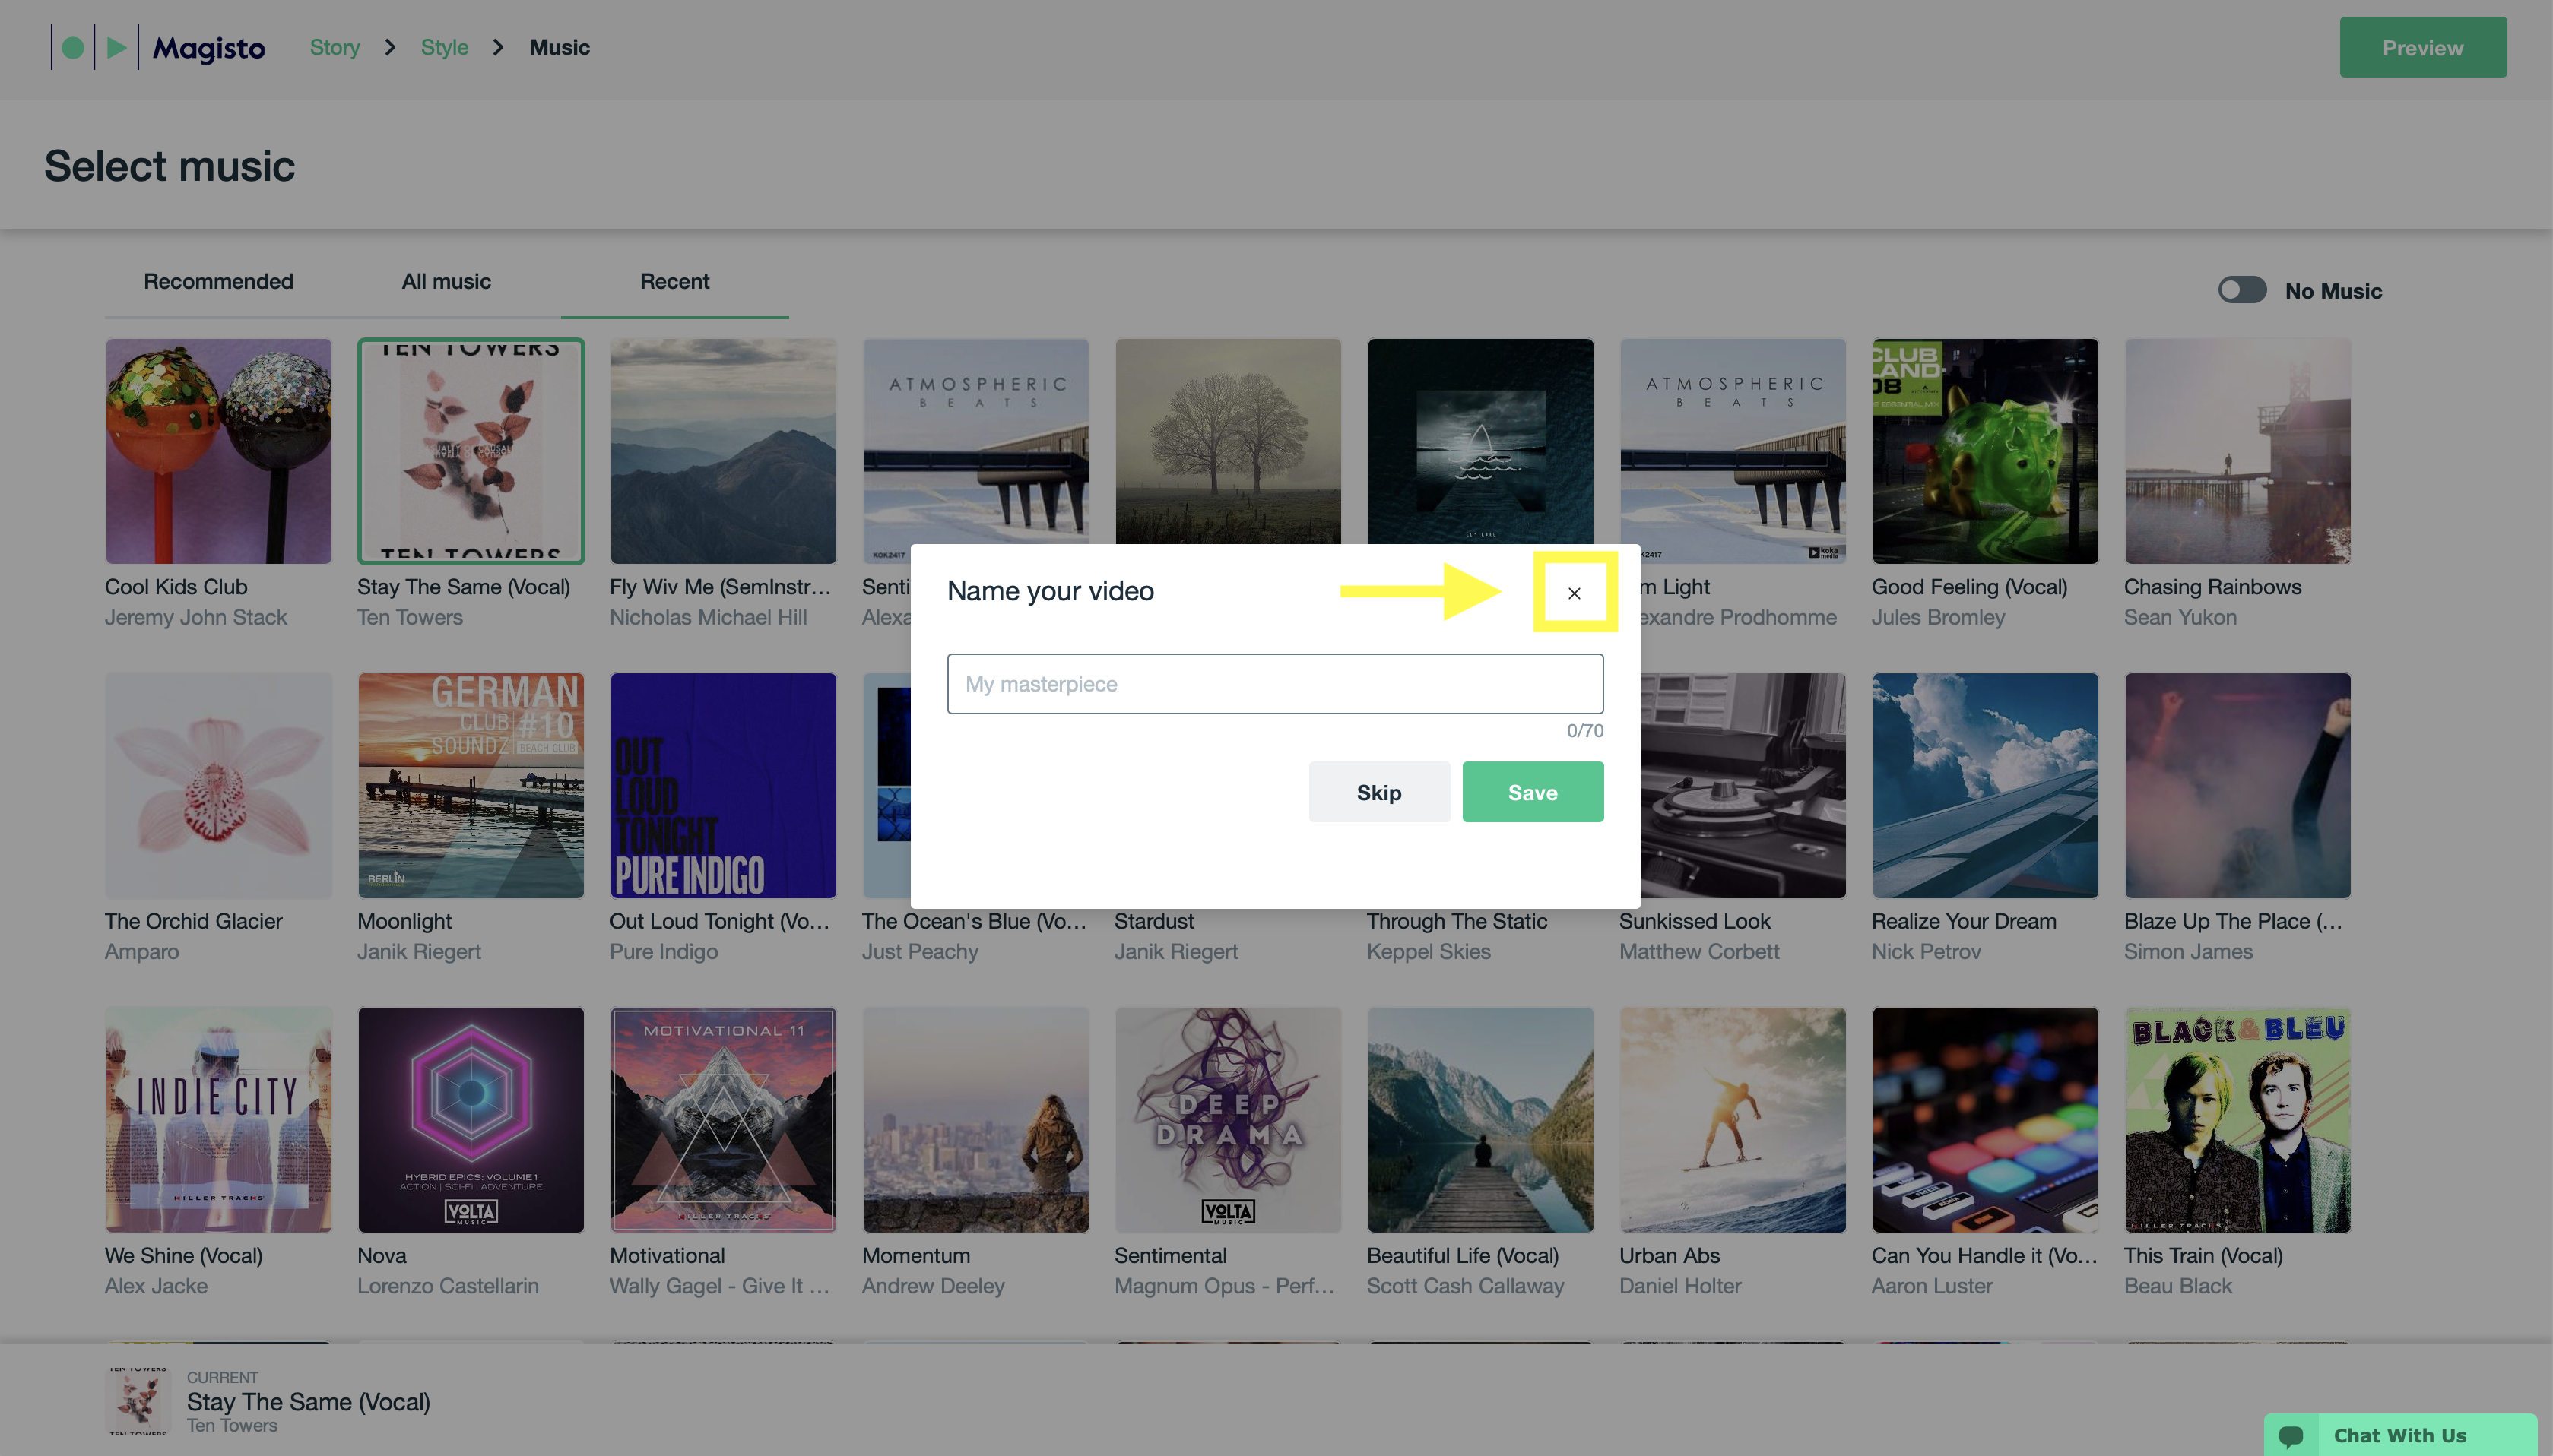The height and width of the screenshot is (1456, 2553).
Task: Select the Good Feeling (Vocal) track
Action: 1985,451
